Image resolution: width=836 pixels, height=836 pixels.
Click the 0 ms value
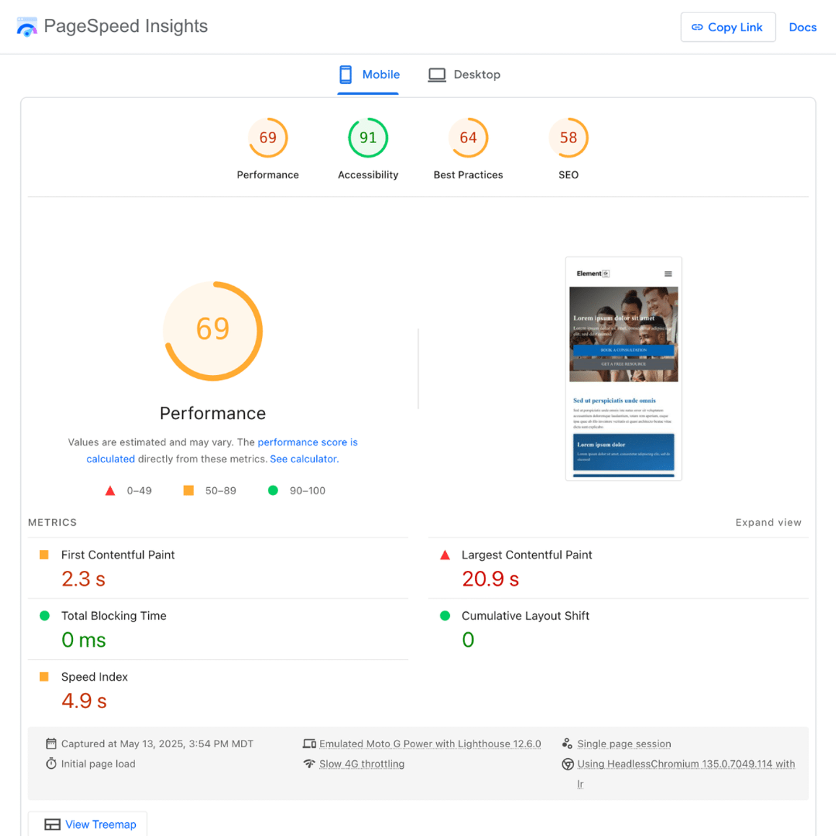point(84,640)
